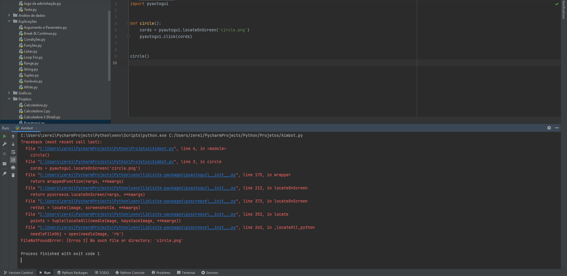This screenshot has width=567, height=276.
Task: Open Calculadora 3 (final).py file
Action: point(42,117)
